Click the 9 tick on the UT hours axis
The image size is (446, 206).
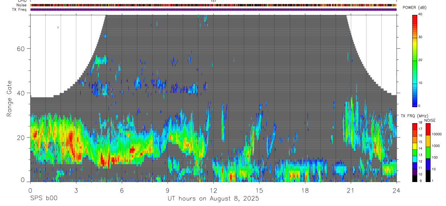point(167,190)
